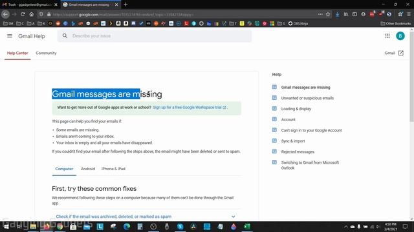Open the Firefox library icon
Screen dimensions: 414x232
pos(346,14)
